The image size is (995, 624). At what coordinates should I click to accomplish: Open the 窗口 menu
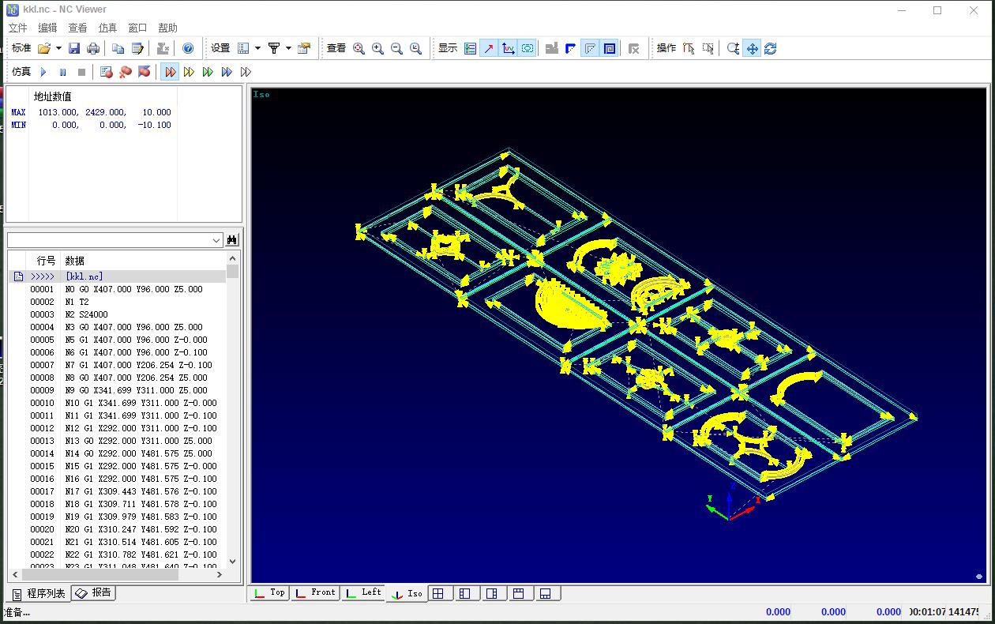coord(137,28)
